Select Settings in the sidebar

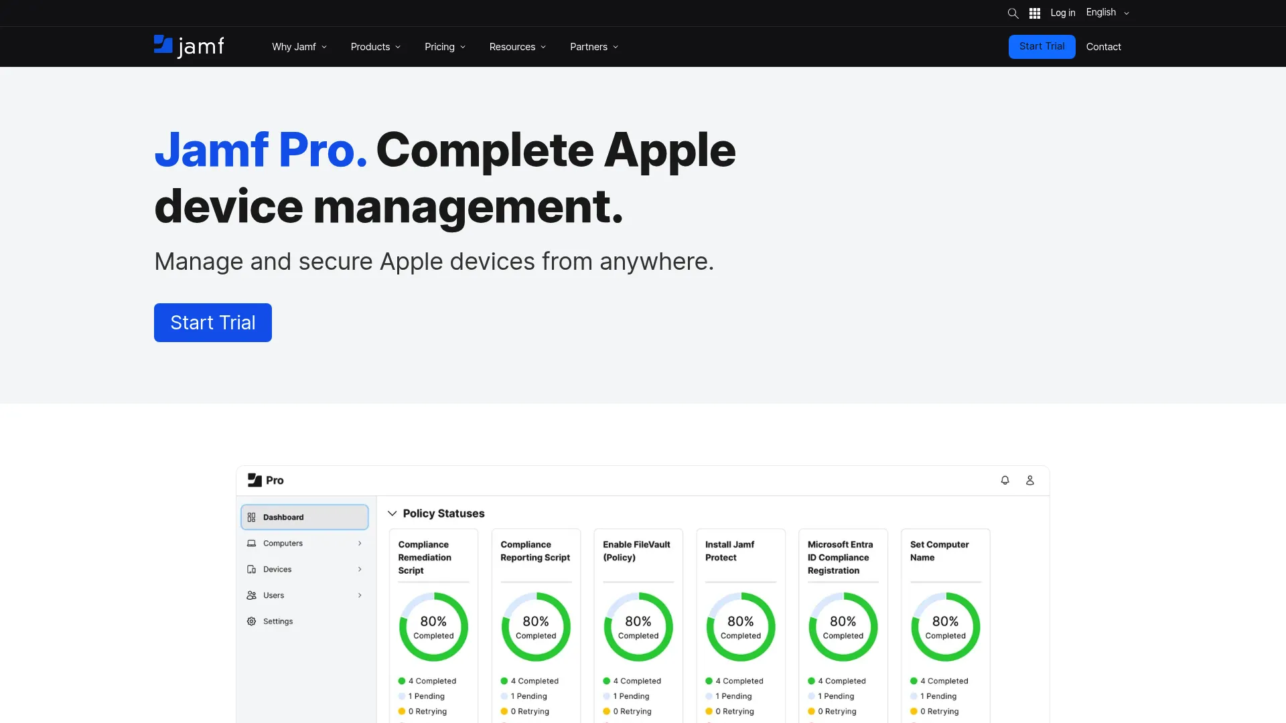pos(305,621)
